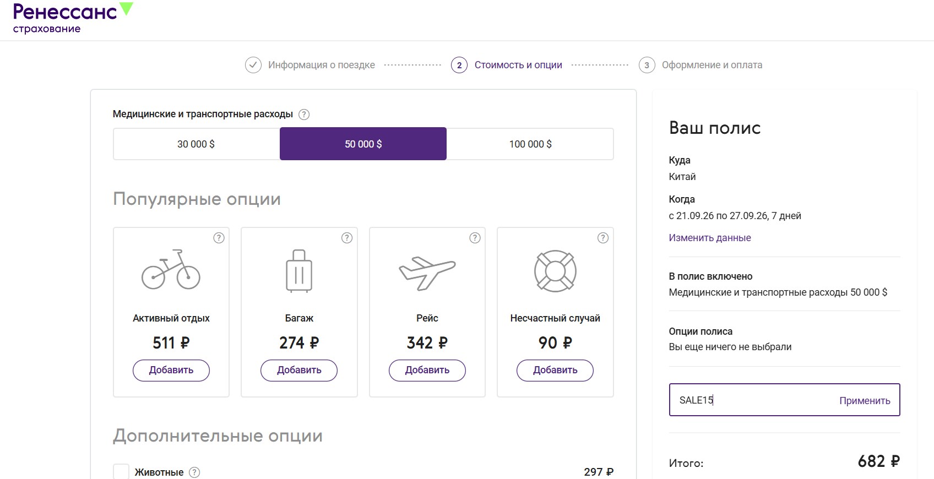The image size is (934, 479).
Task: Add Рейс option for 342 ₽
Action: [x=427, y=370]
